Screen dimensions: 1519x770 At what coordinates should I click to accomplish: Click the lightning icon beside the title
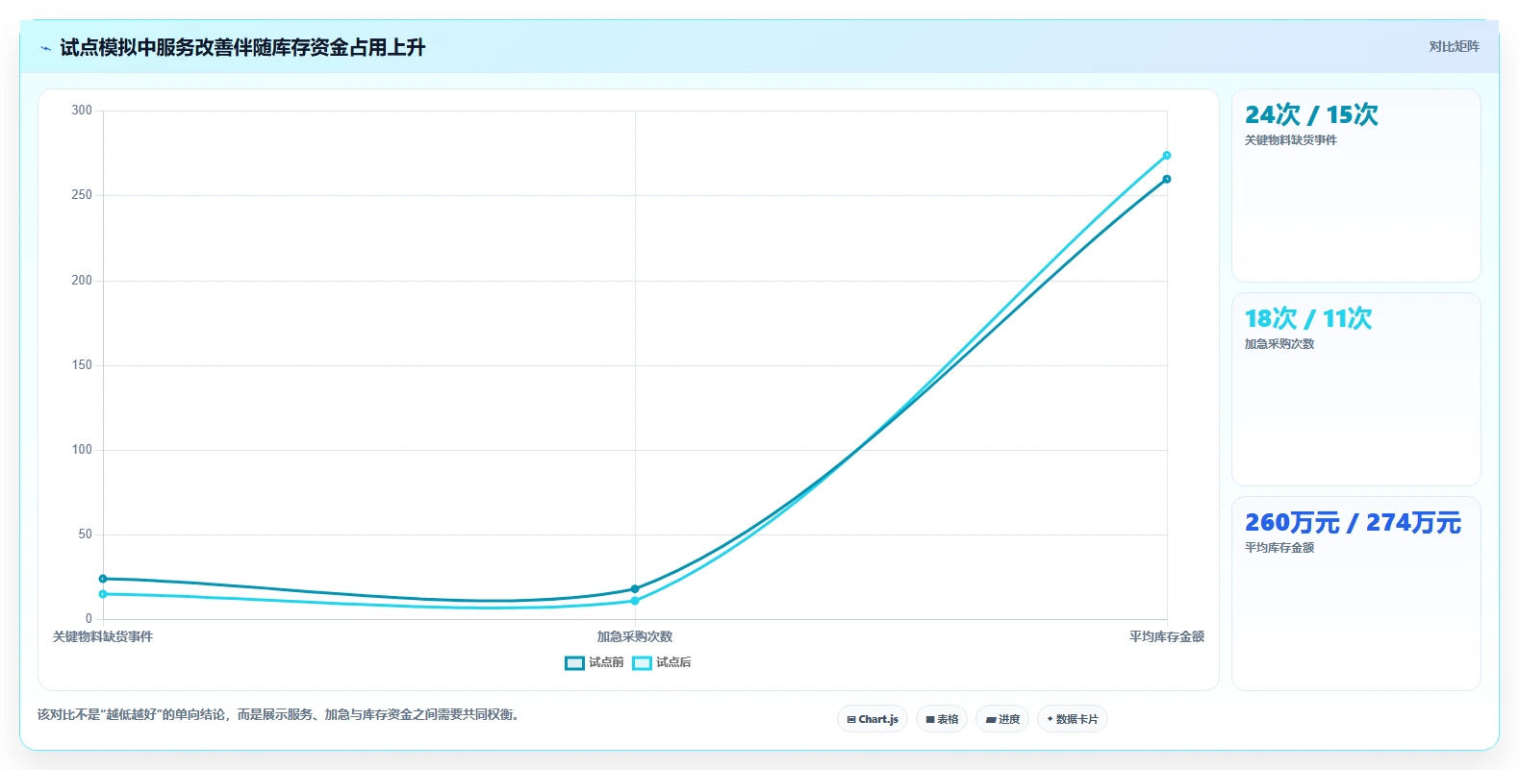point(45,48)
